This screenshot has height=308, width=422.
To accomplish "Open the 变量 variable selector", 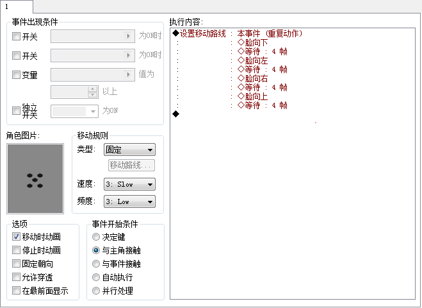I will click(93, 74).
